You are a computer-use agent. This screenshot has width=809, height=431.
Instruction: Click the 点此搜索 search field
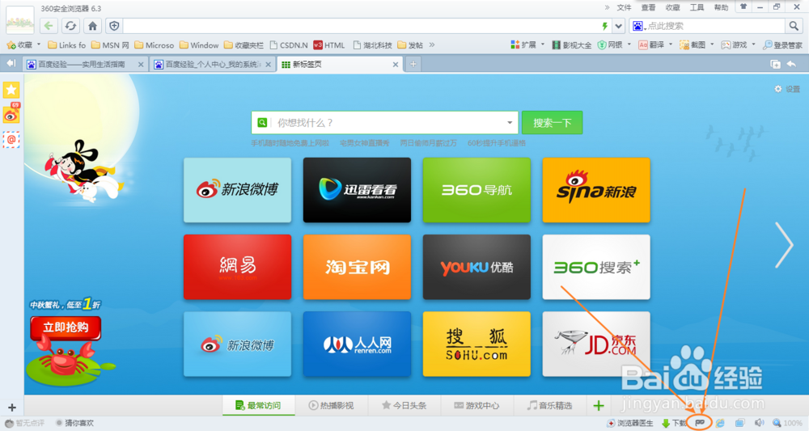point(714,26)
